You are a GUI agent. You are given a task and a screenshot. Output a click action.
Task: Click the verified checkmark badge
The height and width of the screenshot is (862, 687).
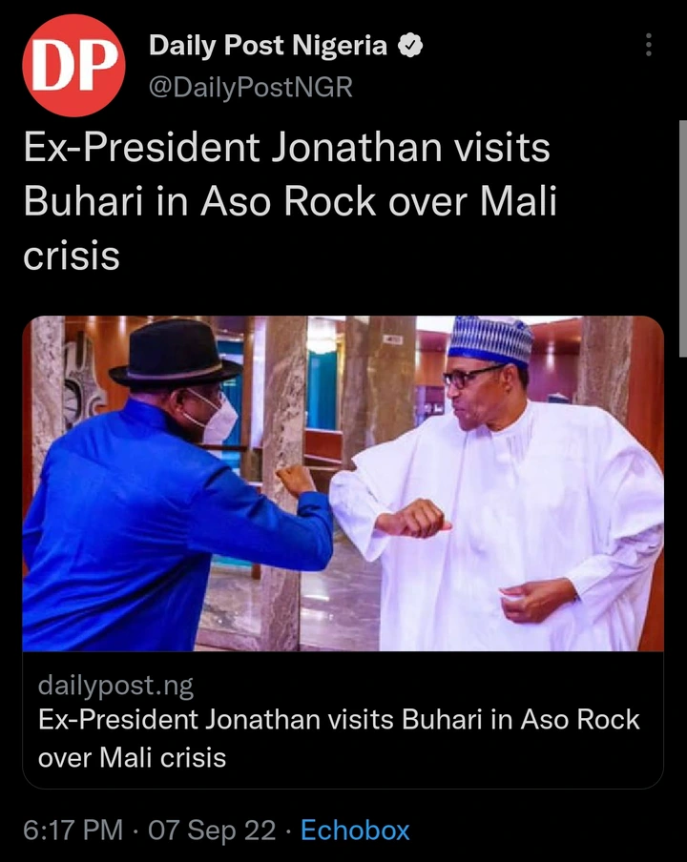[409, 45]
